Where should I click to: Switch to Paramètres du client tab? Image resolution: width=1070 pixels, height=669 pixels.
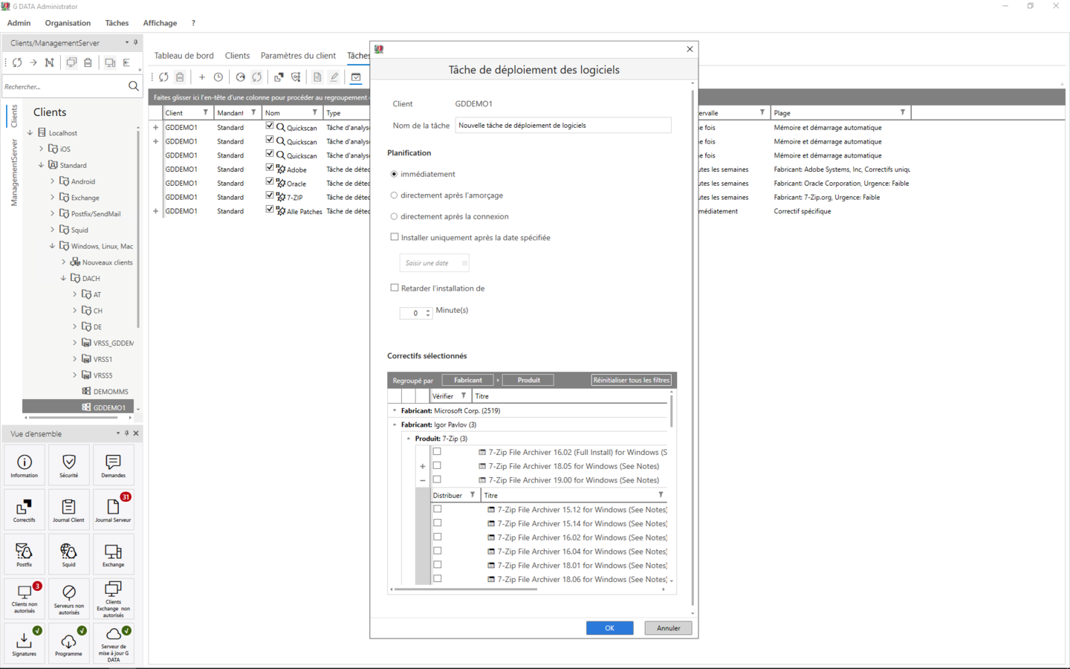click(x=298, y=56)
